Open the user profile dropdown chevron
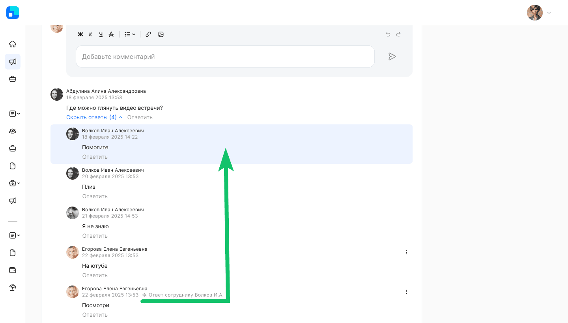The image size is (568, 323). 549,13
